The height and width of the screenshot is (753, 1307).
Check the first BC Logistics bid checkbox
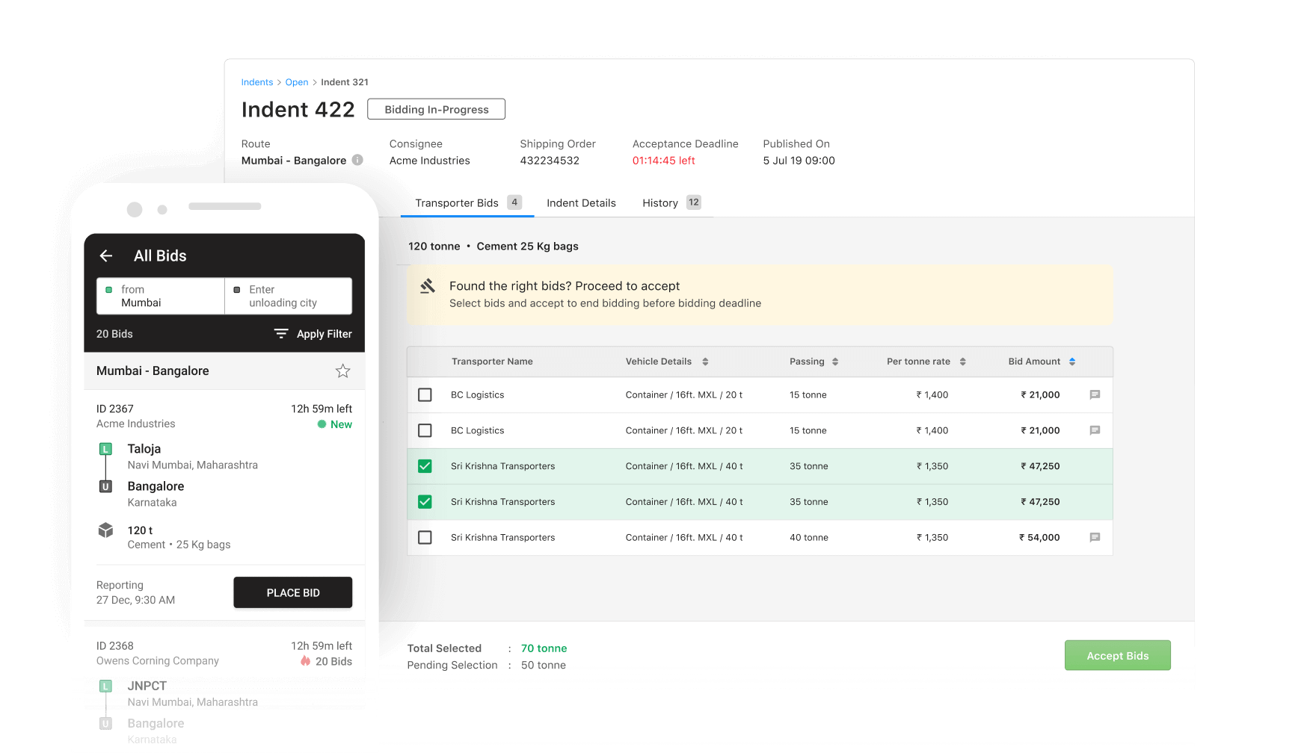425,395
